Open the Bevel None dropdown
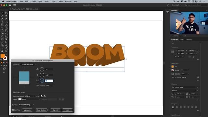This screenshot has width=208, height=117. (x=29, y=99)
